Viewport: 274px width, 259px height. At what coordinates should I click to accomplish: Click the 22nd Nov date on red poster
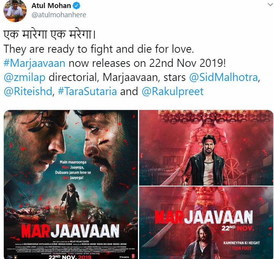237,228
